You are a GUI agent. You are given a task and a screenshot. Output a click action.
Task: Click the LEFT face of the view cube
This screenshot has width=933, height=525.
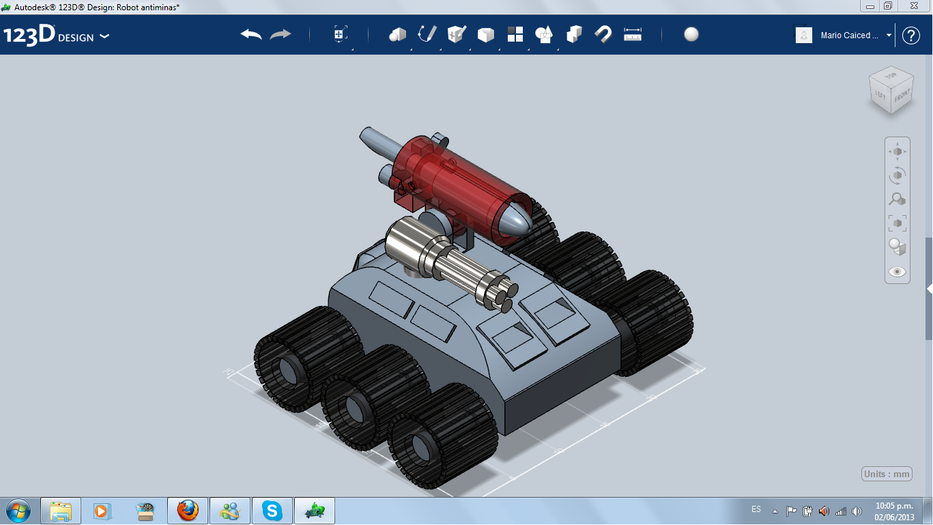[x=880, y=95]
